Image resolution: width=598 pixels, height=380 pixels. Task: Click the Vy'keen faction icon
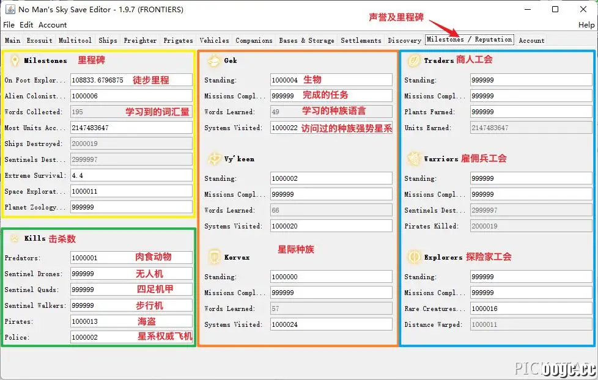click(215, 159)
